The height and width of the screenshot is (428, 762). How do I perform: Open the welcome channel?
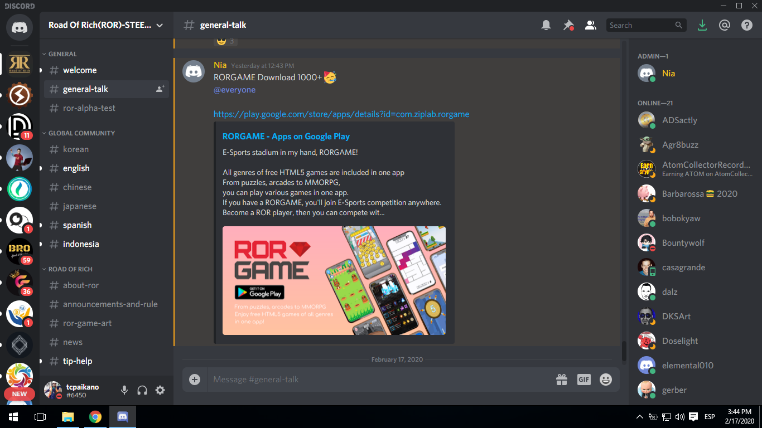[107, 70]
